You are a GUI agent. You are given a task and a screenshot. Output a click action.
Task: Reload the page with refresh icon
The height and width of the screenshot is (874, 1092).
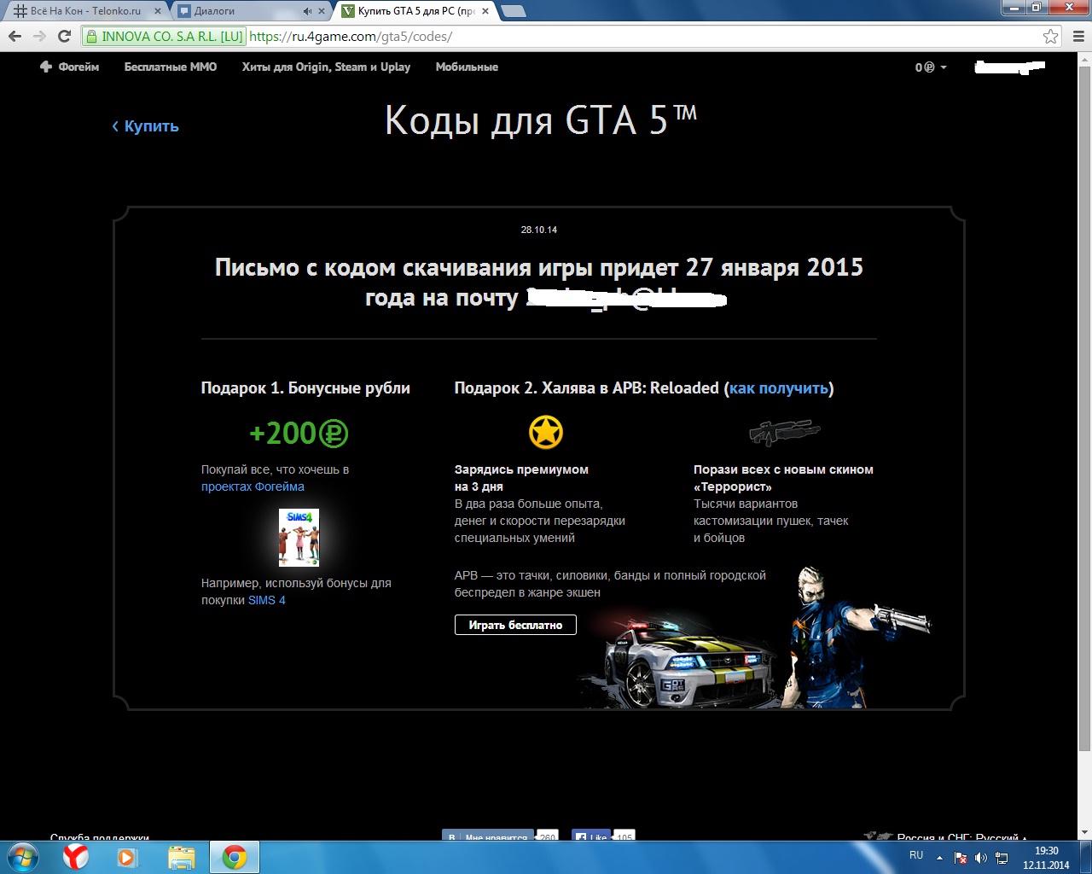(x=64, y=36)
